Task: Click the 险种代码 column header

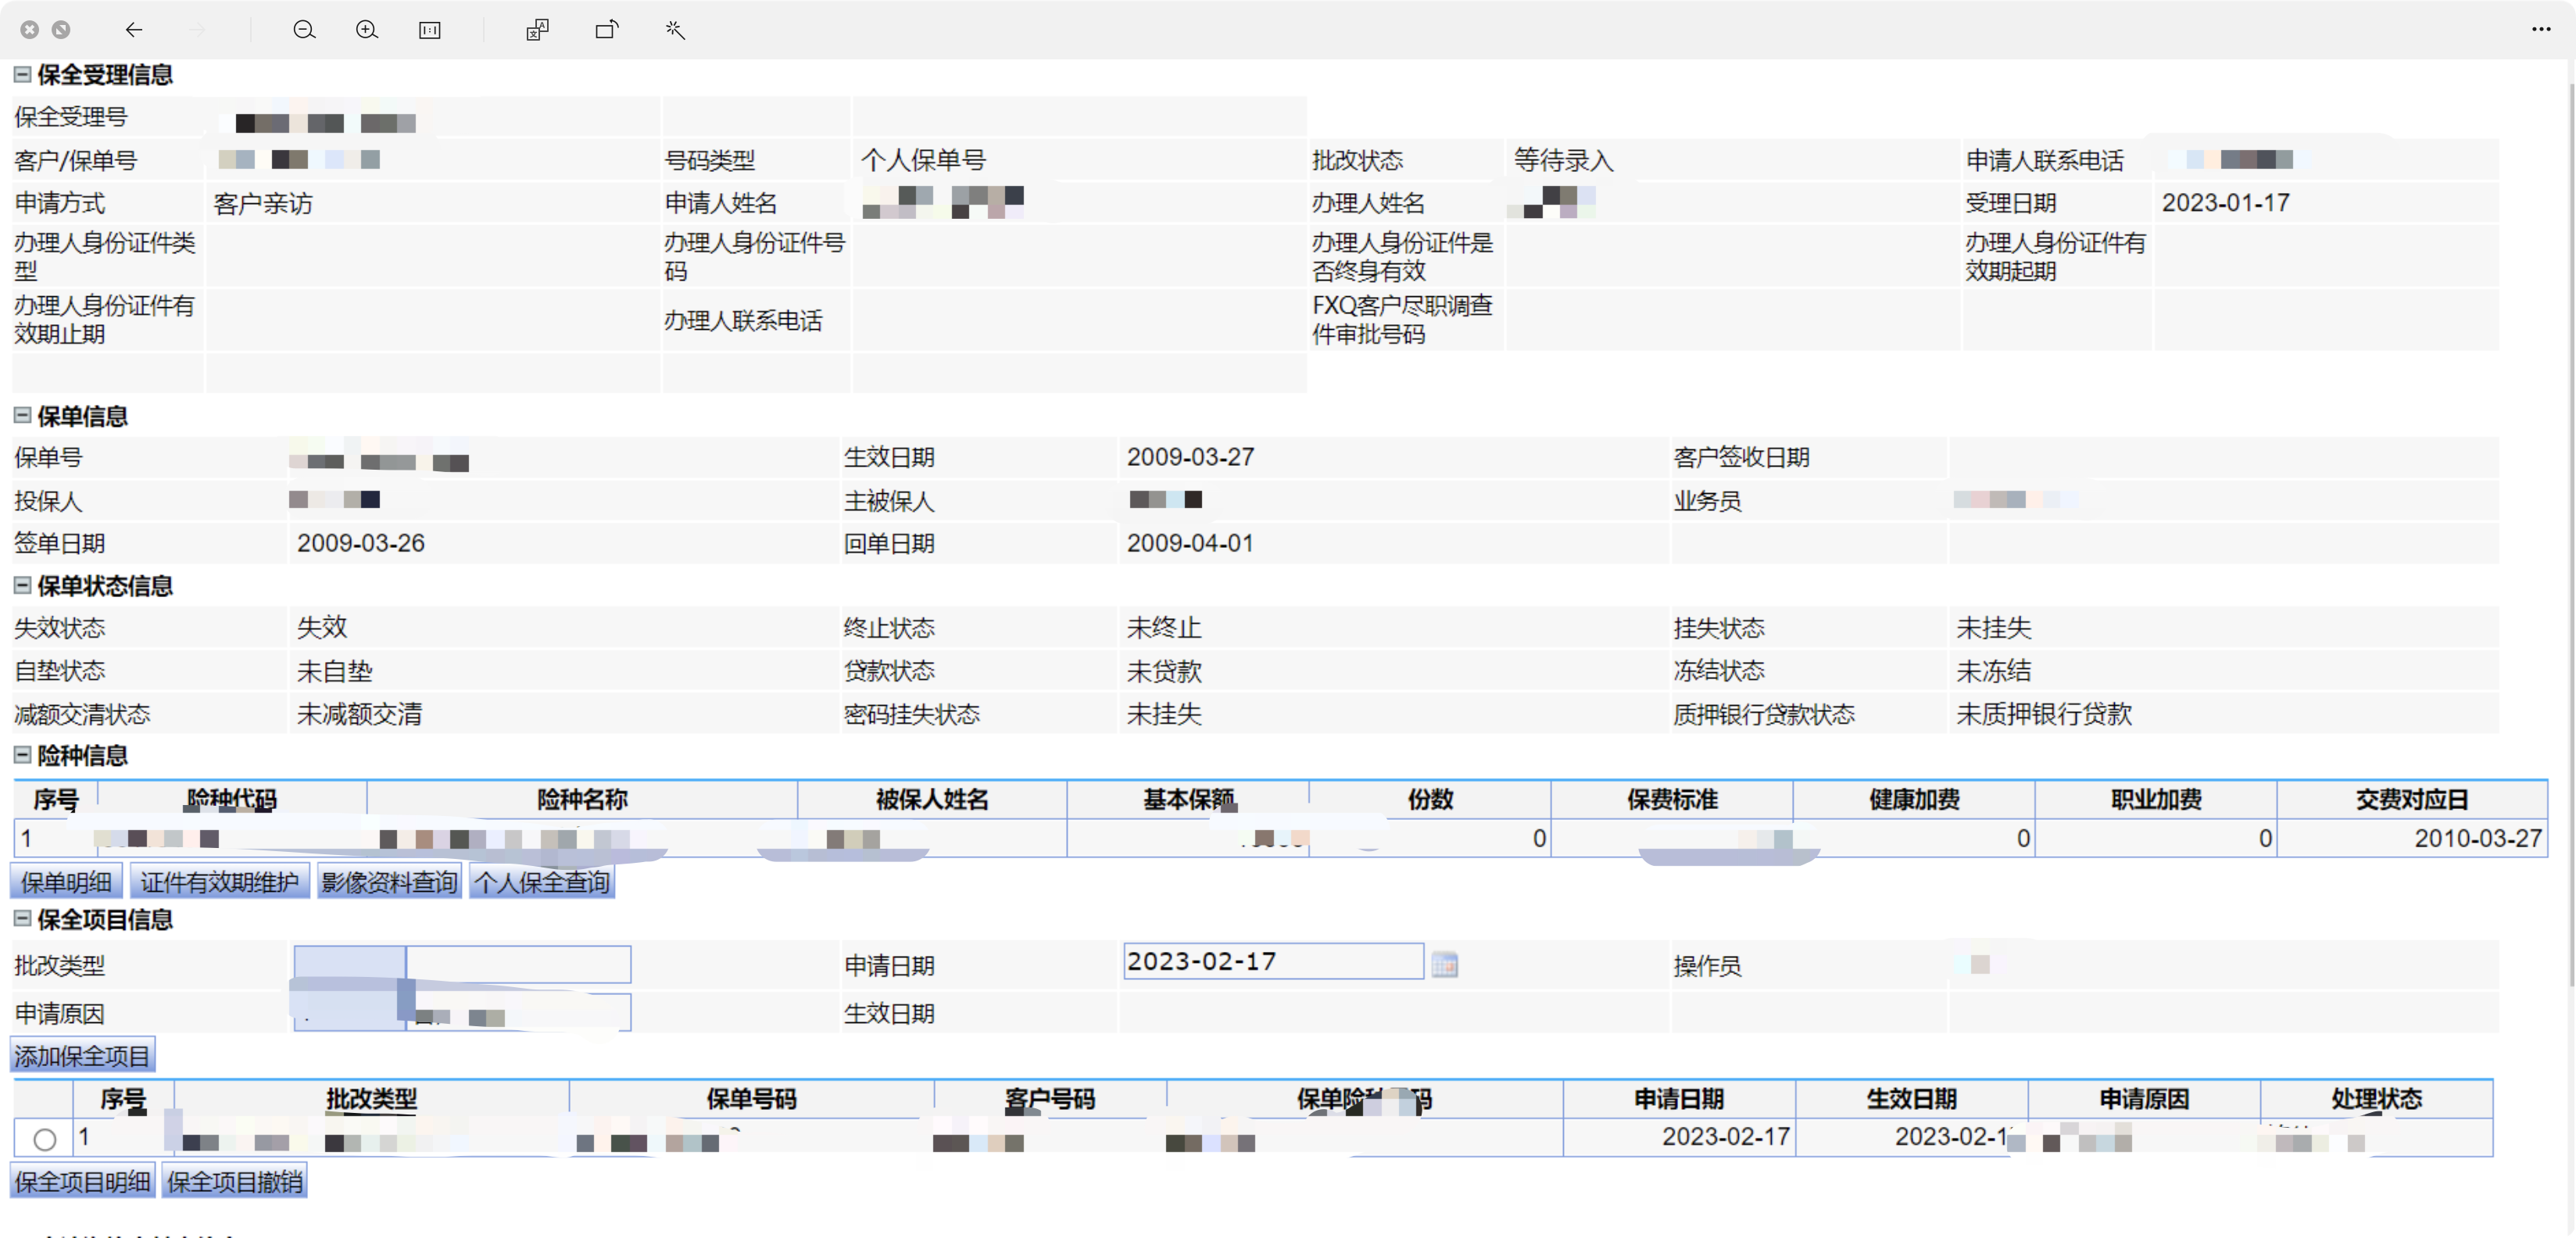Action: point(232,799)
